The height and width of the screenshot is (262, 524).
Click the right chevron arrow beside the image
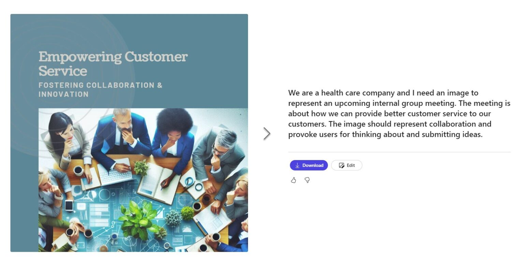click(x=267, y=133)
